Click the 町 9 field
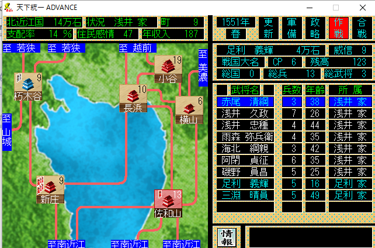Image resolution: width=375 pixels, height=248 pixels. coord(182,22)
